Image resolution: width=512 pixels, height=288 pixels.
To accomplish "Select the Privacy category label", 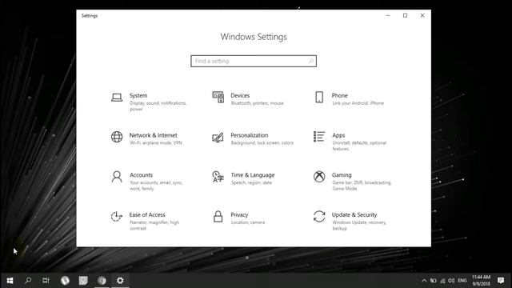I will (x=239, y=215).
